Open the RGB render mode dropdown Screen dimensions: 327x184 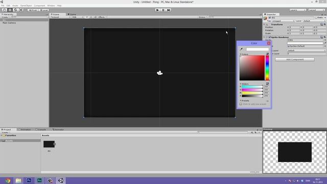78,17
